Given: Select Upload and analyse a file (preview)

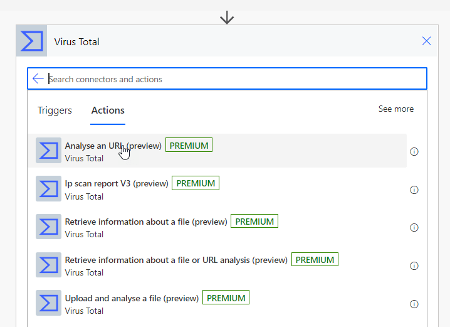Looking at the screenshot, I should pyautogui.click(x=132, y=298).
